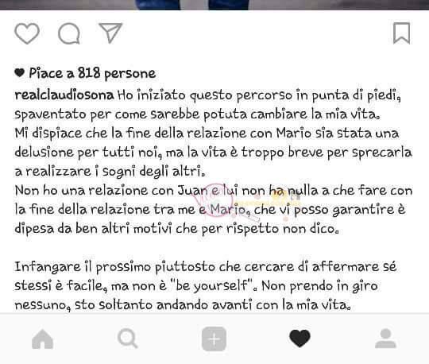
Task: Like the post with the heart outline icon
Action: pyautogui.click(x=27, y=33)
